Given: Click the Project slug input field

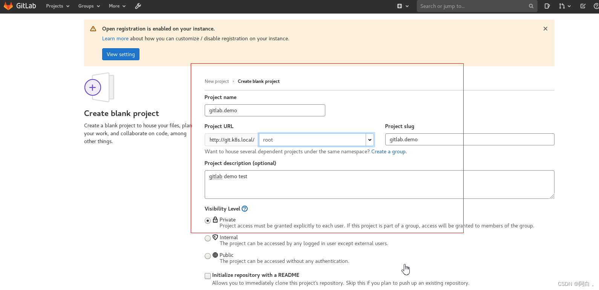Looking at the screenshot, I should pos(470,139).
